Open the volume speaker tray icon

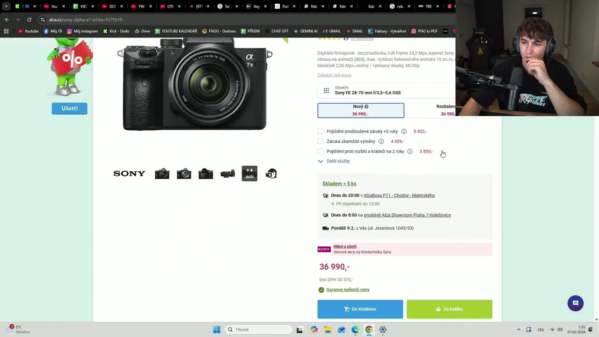[560, 330]
